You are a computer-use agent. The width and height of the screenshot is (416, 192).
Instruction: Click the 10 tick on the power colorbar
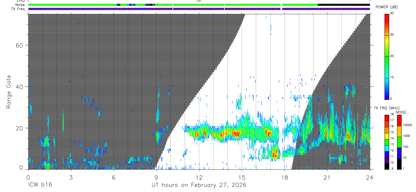[x=392, y=77]
